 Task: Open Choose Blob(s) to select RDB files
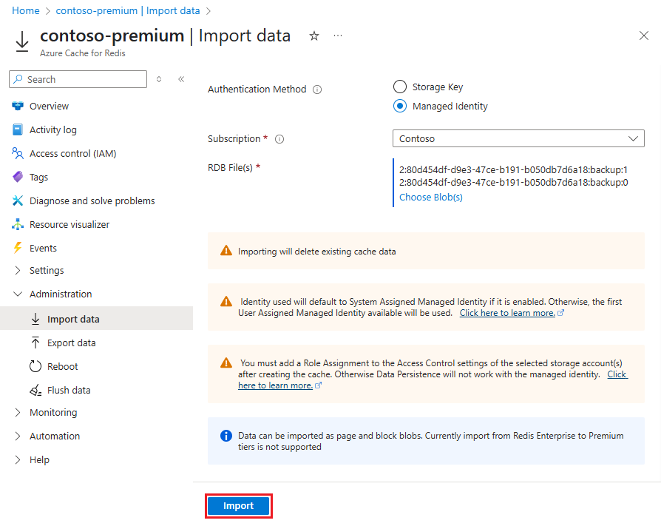pos(430,197)
